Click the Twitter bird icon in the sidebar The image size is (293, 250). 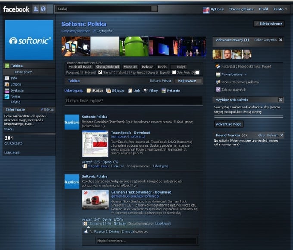coord(7,97)
